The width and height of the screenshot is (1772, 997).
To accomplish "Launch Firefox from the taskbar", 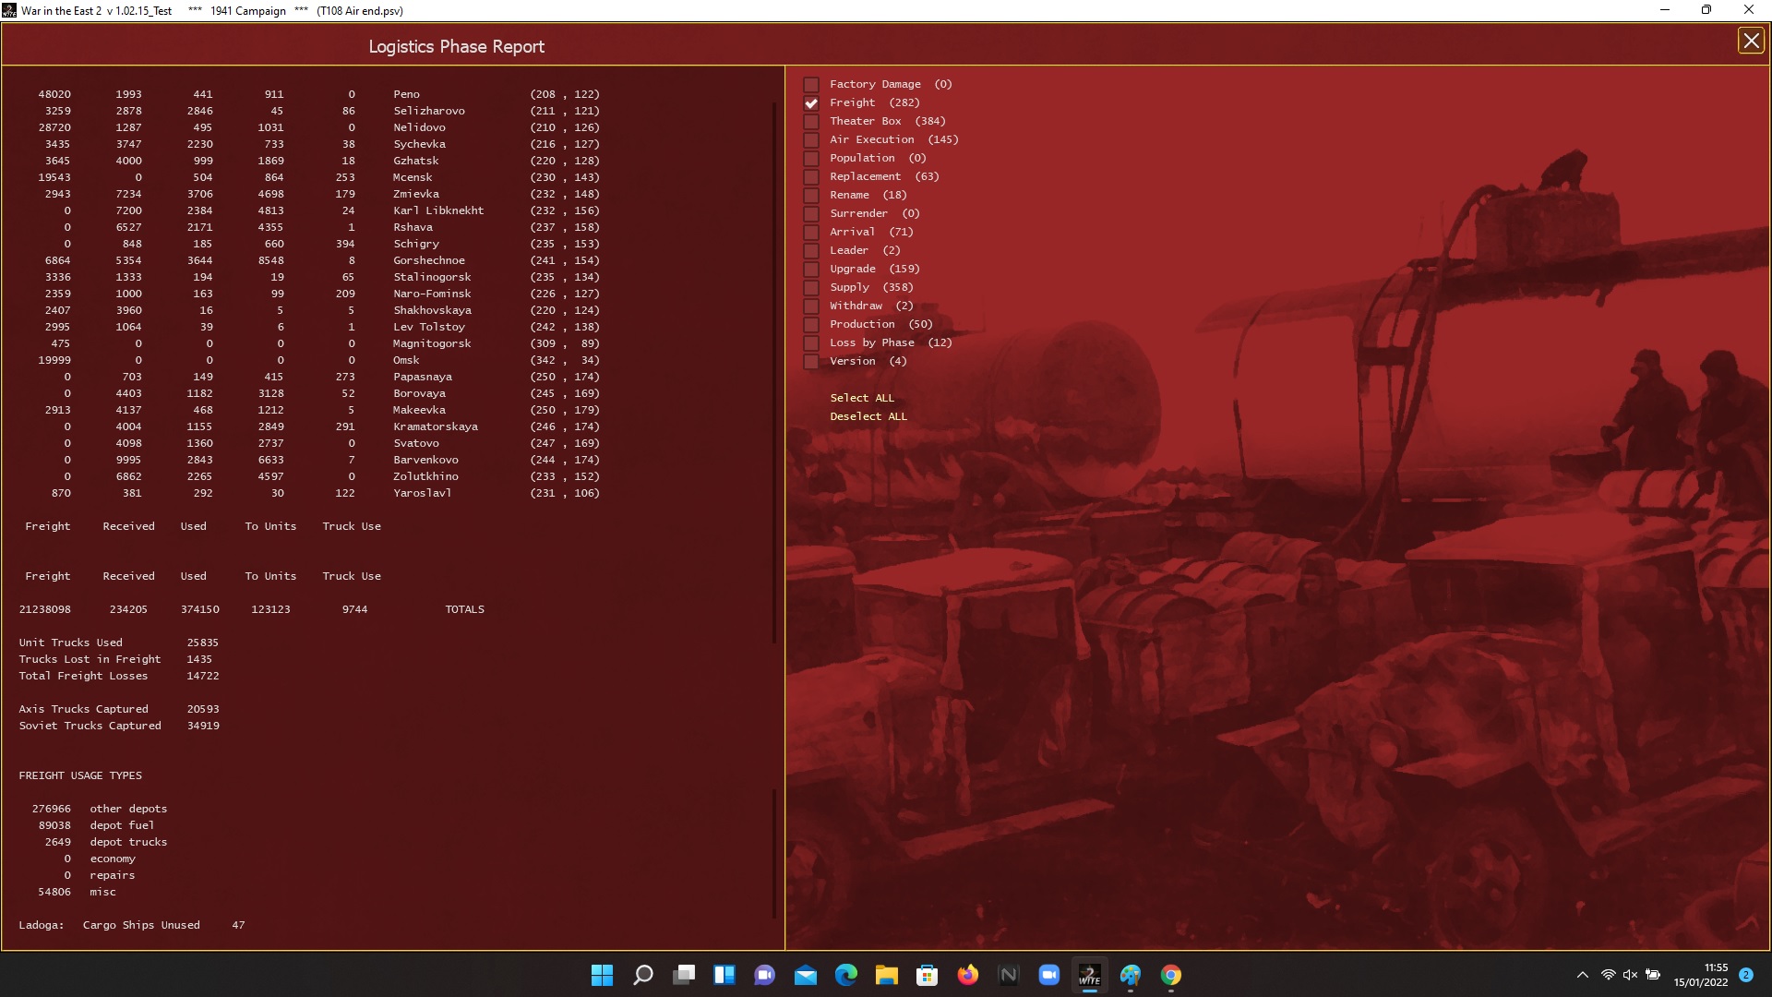I will [967, 975].
